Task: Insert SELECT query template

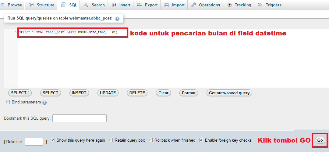Action: tap(50, 93)
